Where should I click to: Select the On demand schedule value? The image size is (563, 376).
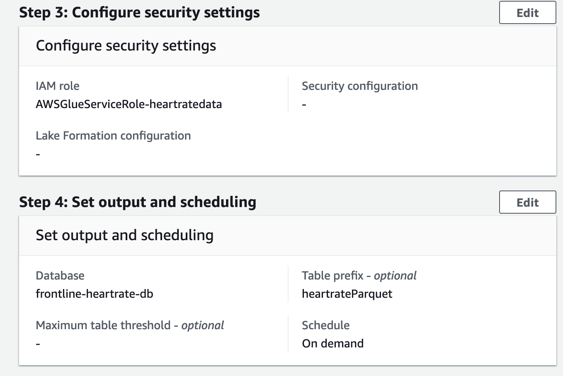coord(332,344)
